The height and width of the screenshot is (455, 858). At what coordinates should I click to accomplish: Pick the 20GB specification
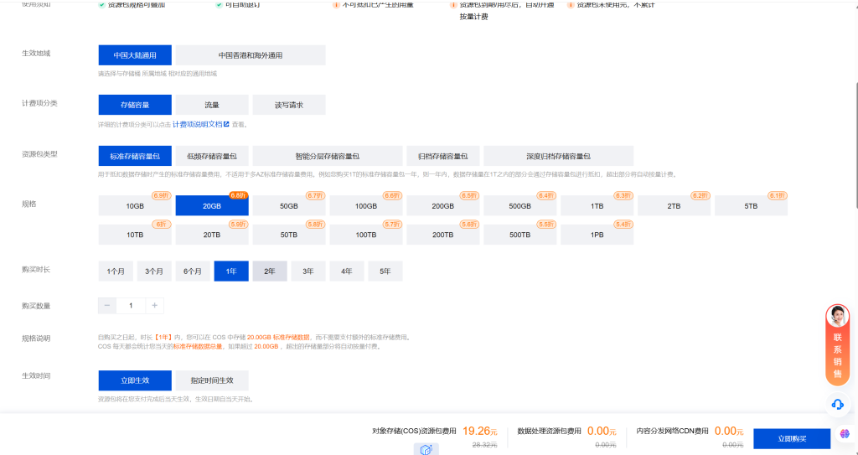tap(212, 206)
